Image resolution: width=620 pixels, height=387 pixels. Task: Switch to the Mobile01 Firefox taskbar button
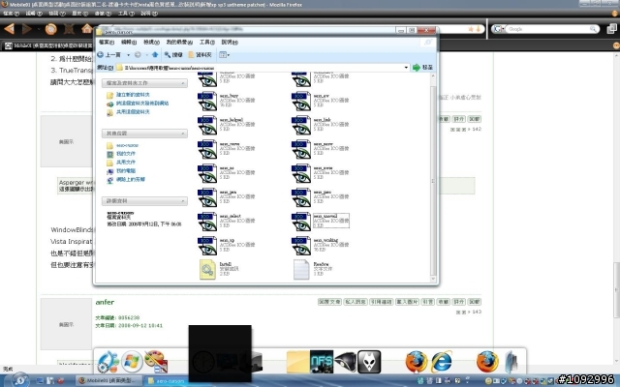click(x=108, y=380)
